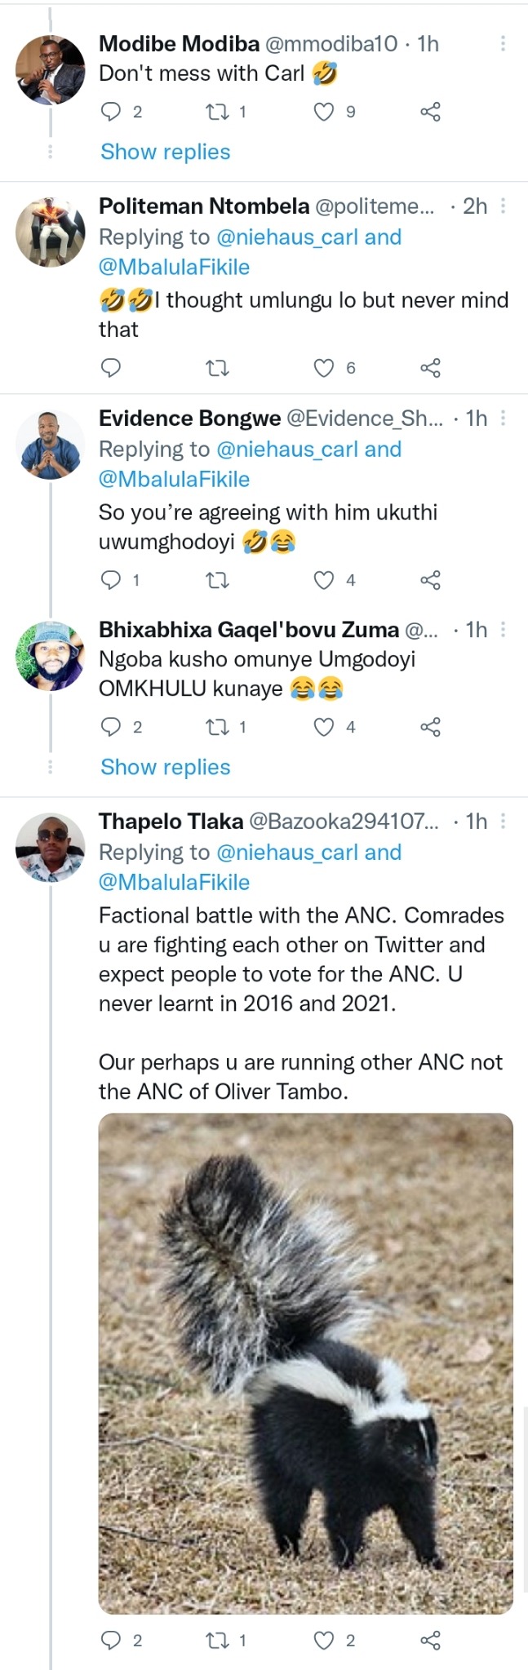528x1670 pixels.
Task: Like Modibe Modiba's tweet
Action: [324, 112]
